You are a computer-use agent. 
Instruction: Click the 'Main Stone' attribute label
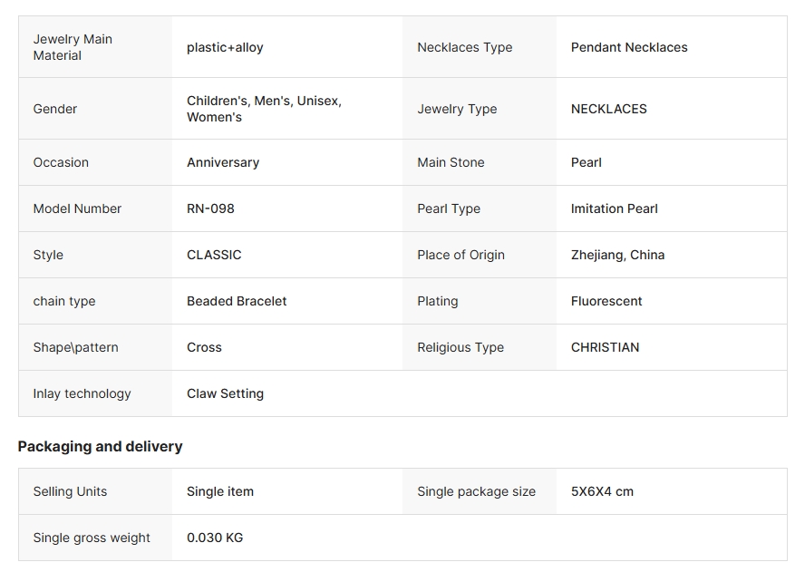[451, 162]
